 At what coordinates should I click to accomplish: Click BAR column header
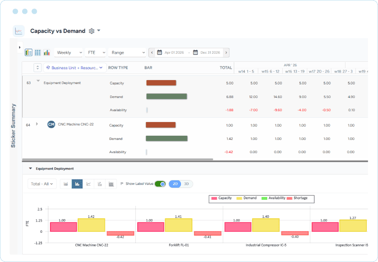pyautogui.click(x=148, y=68)
